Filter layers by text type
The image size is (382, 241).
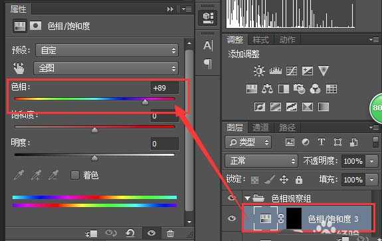(x=322, y=142)
